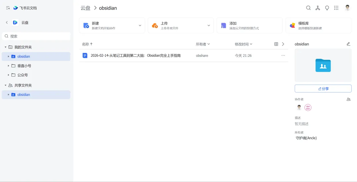This screenshot has width=357, height=182.
Task: Open the more options ellipsis for the file row
Action: pos(283,55)
